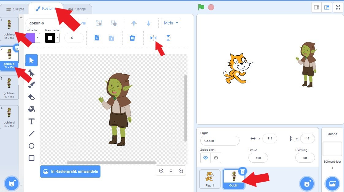Open the choose sprite button
This screenshot has height=192, width=344.
[x=307, y=183]
